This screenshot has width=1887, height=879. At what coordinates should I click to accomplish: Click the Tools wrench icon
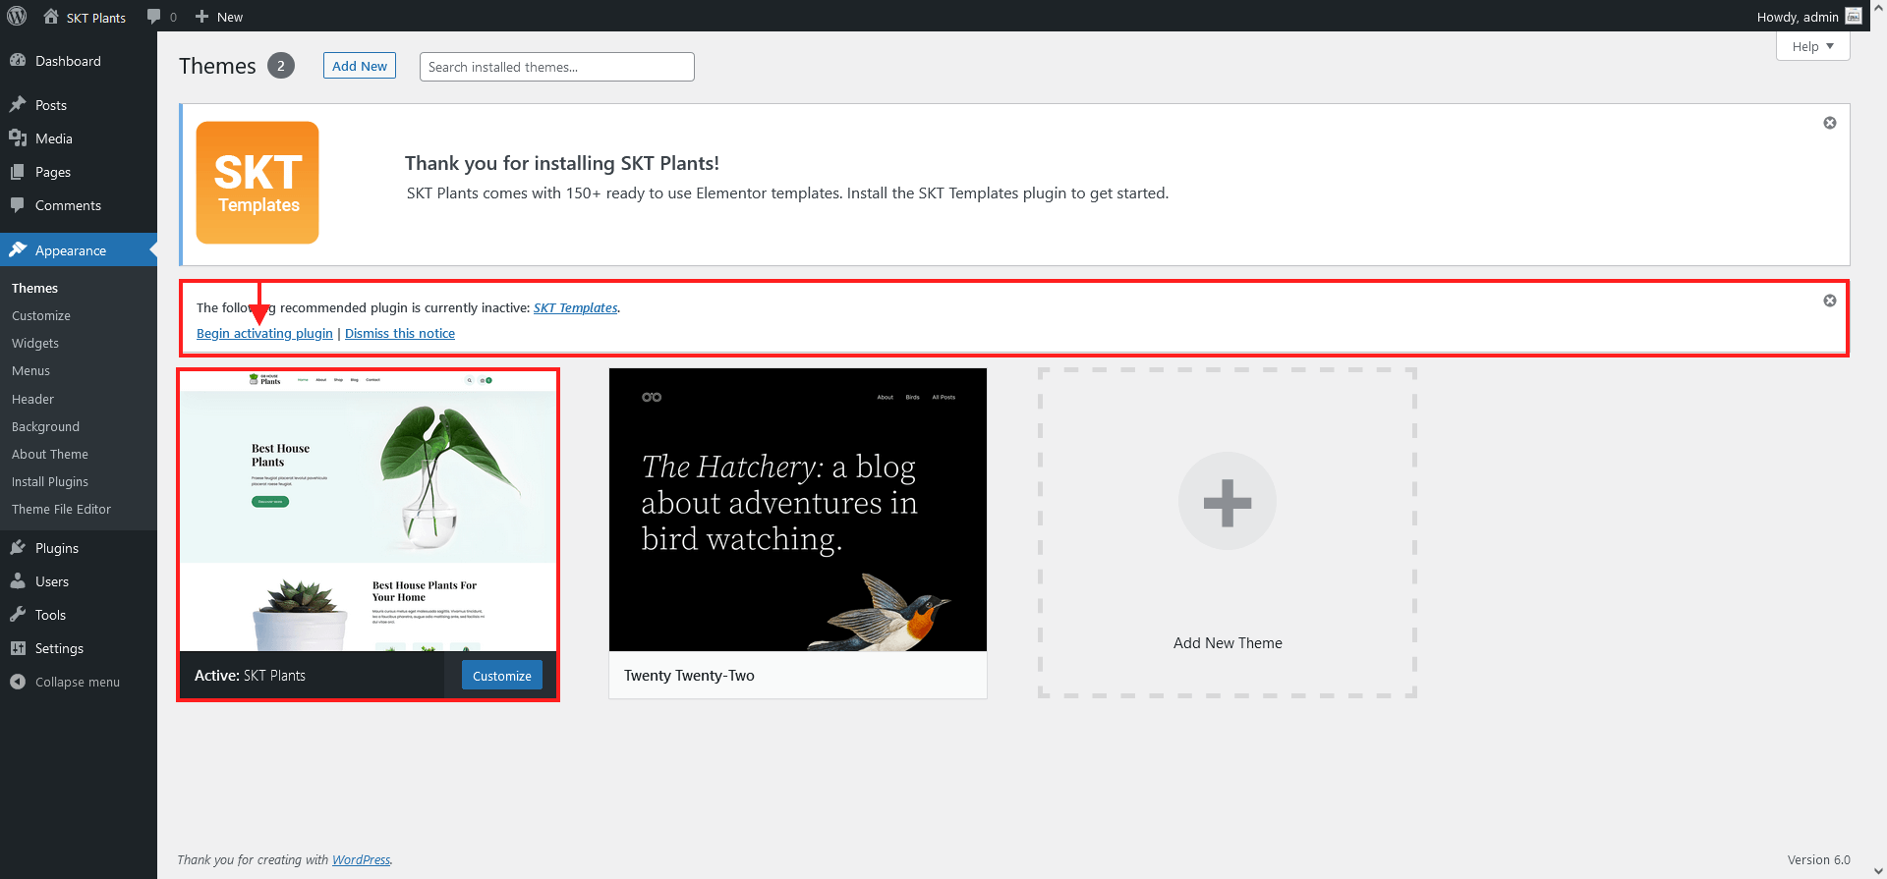(18, 614)
